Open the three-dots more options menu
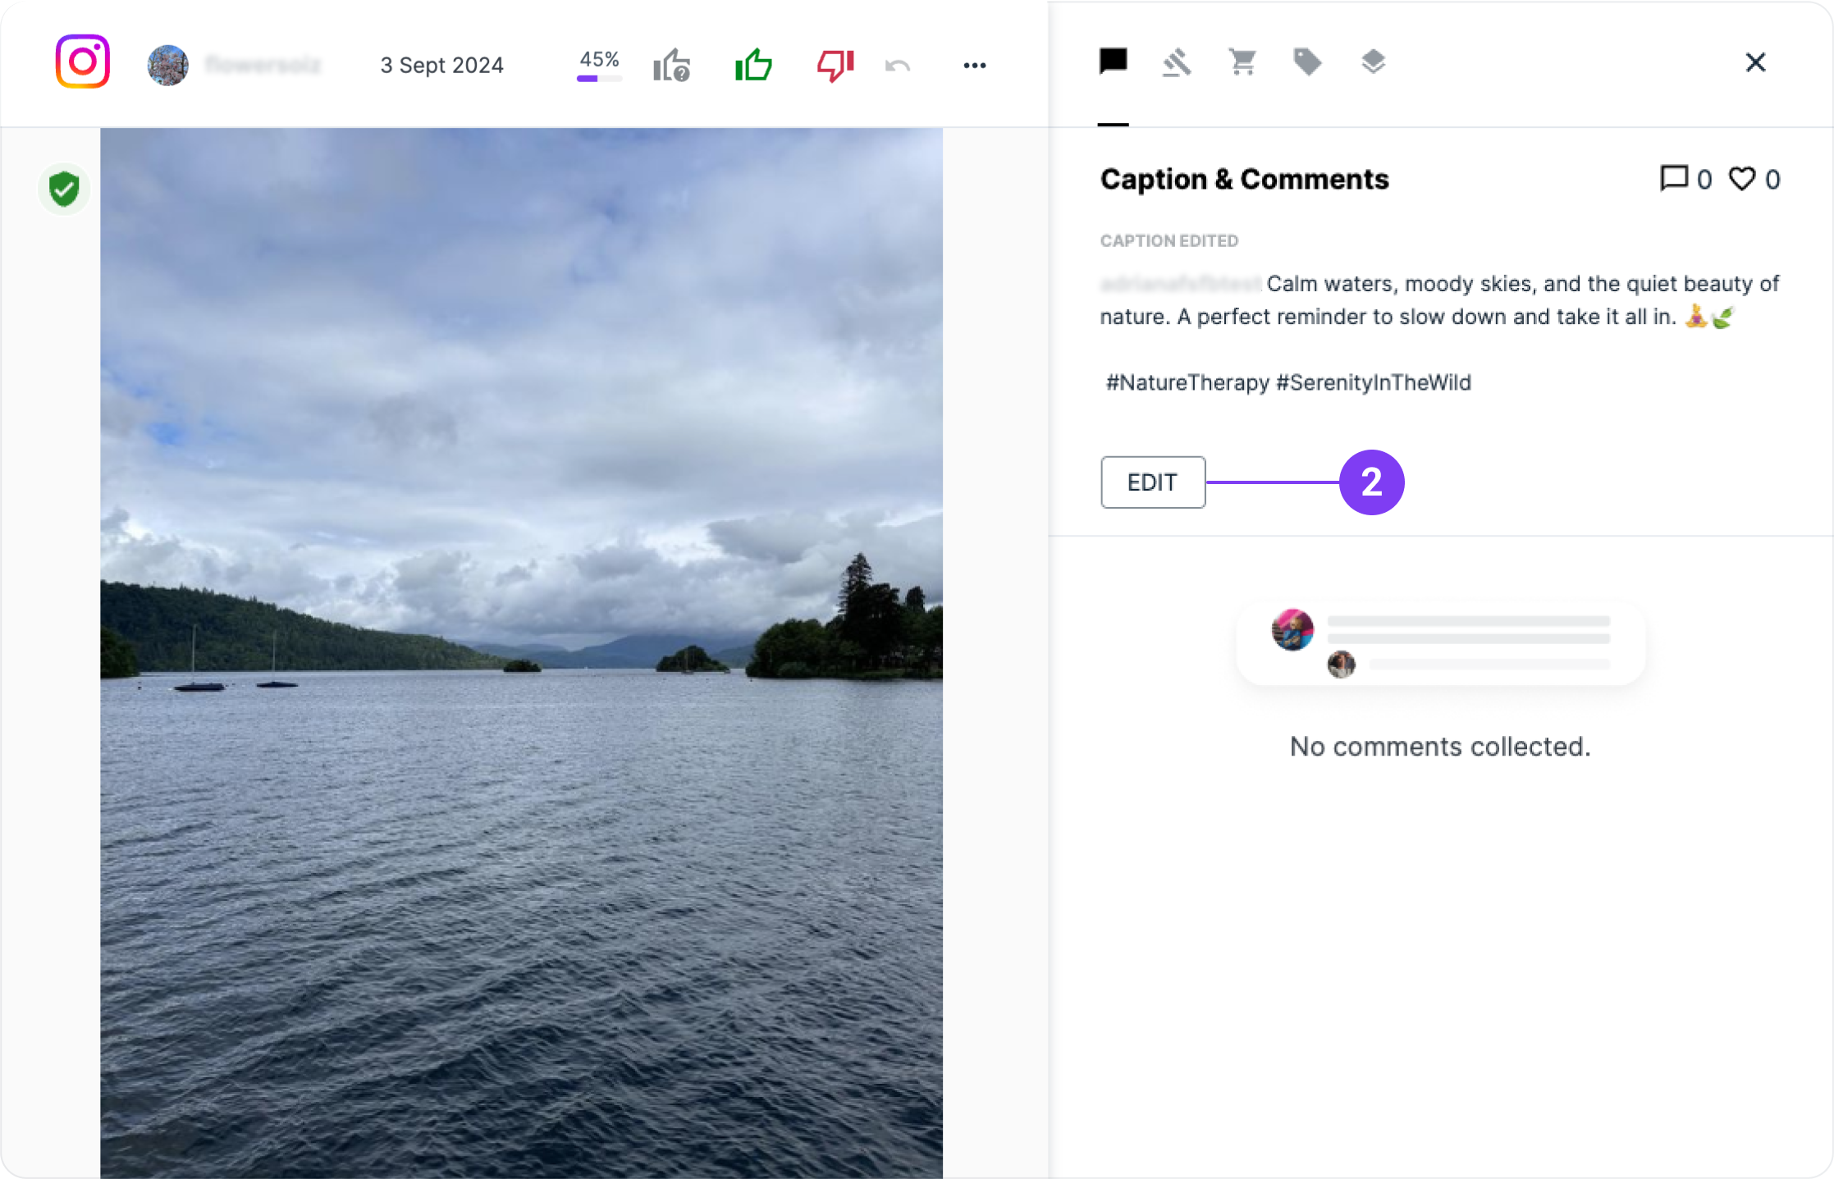1834x1179 pixels. 974,66
